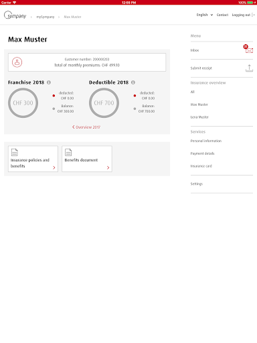Select Max Muster in Insurance overview

tap(199, 105)
